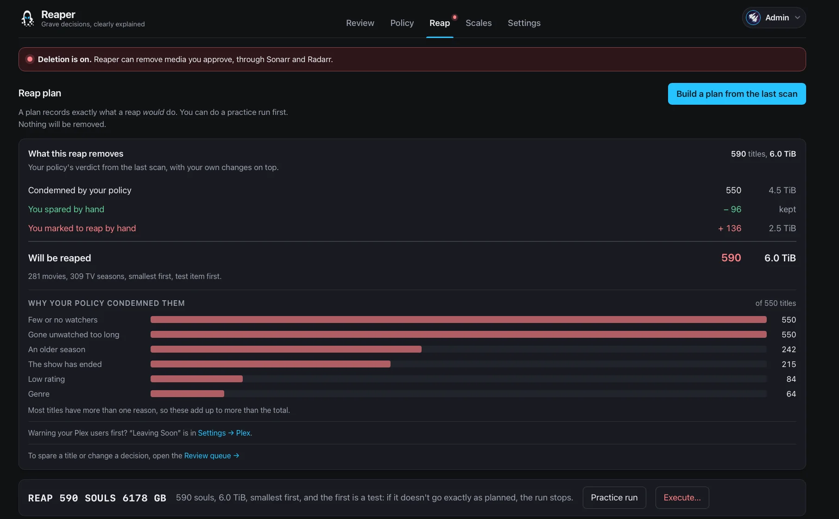This screenshot has height=519, width=839.
Task: Open the Admin dropdown chevron
Action: click(x=797, y=18)
